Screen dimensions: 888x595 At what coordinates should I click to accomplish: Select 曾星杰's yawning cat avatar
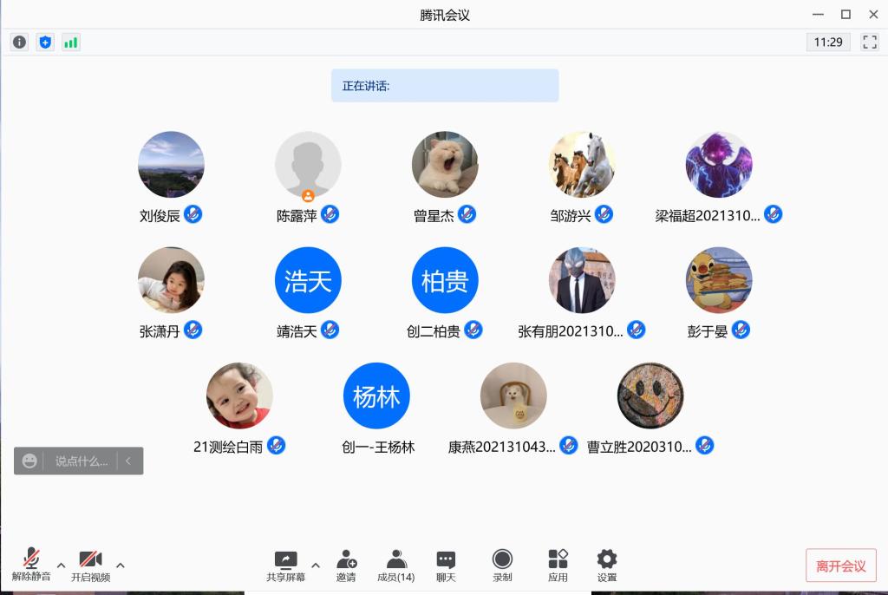pyautogui.click(x=445, y=164)
